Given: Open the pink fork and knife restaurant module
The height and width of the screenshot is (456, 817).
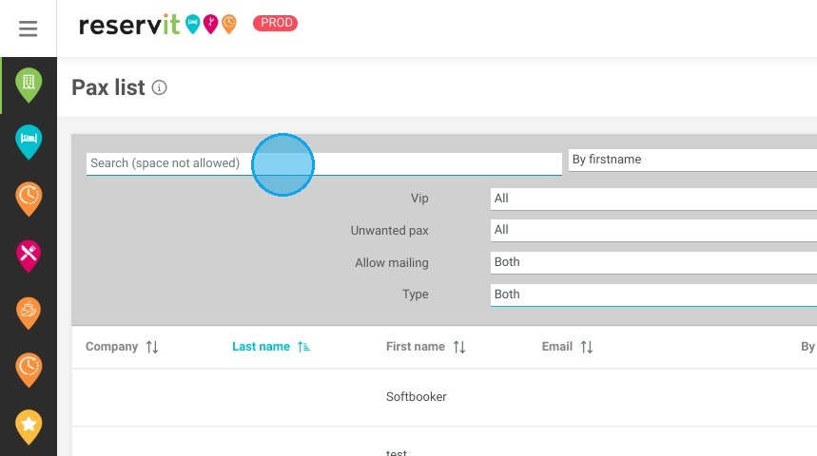Looking at the screenshot, I should pyautogui.click(x=29, y=256).
